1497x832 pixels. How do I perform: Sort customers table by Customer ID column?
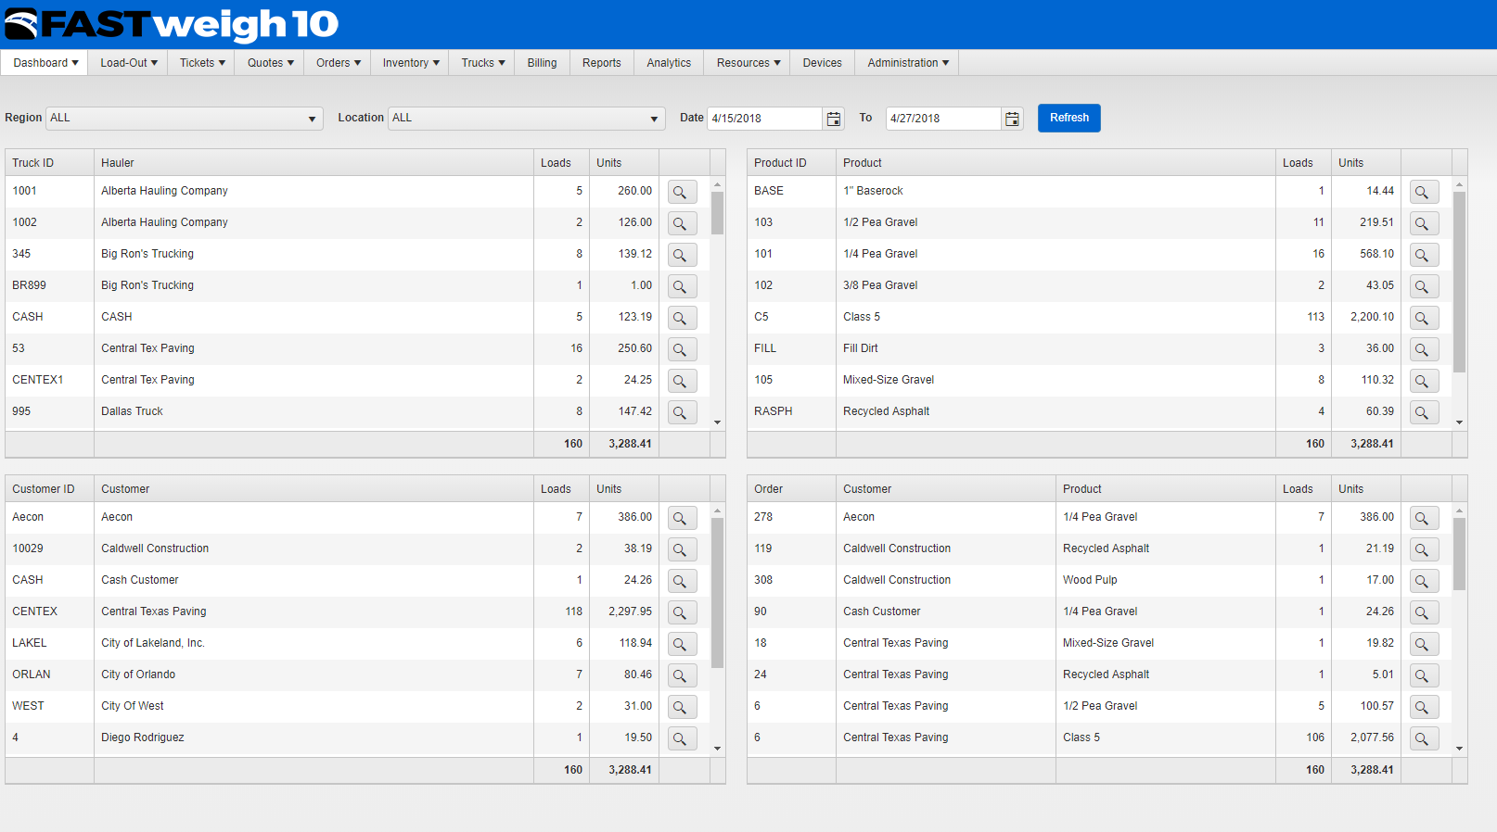49,489
